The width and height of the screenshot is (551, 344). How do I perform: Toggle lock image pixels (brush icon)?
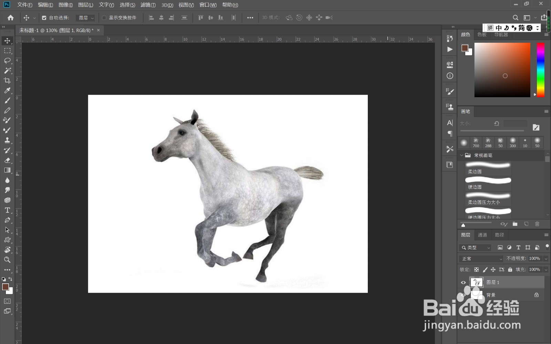(485, 270)
